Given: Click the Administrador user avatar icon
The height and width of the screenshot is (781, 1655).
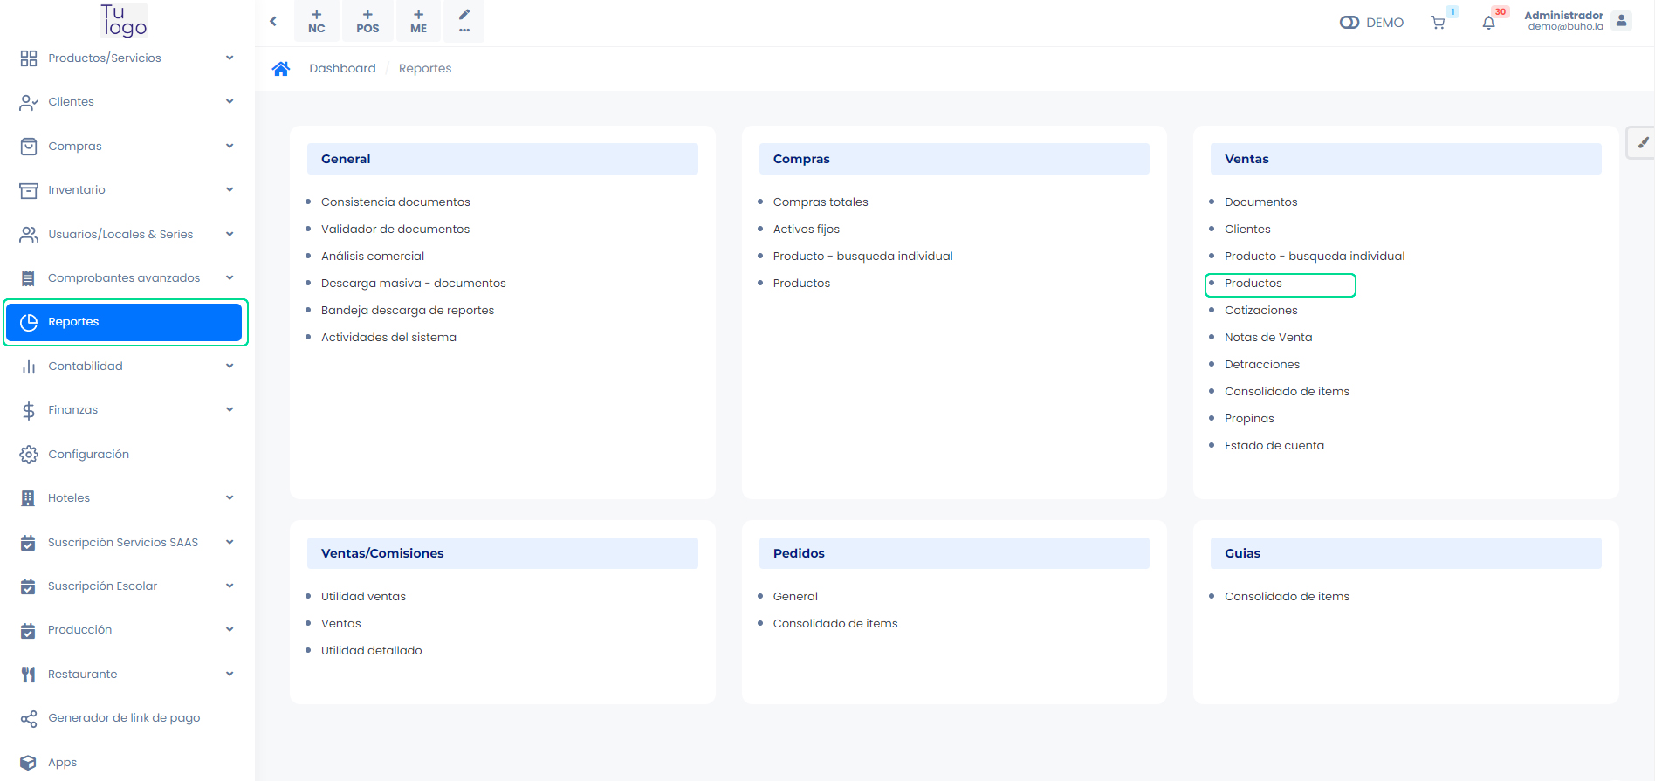Looking at the screenshot, I should coord(1621,21).
